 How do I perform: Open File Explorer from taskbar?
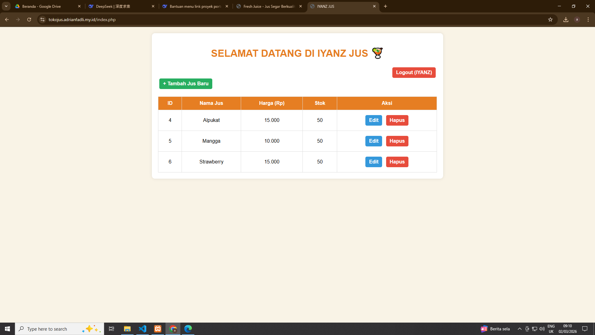pos(127,329)
